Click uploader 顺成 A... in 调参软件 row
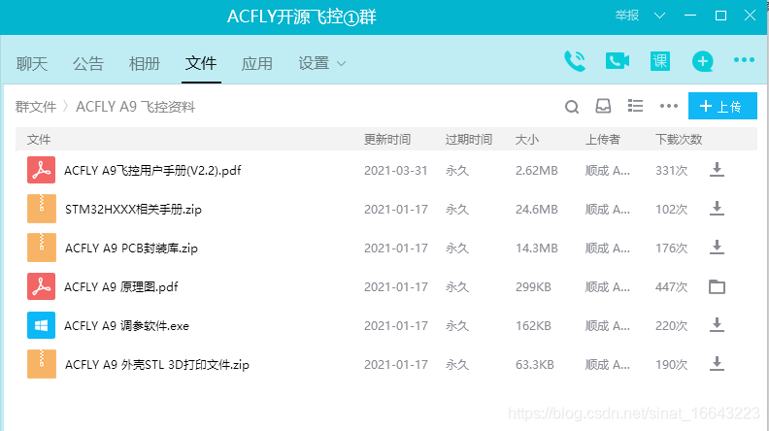769x431 pixels. 608,325
